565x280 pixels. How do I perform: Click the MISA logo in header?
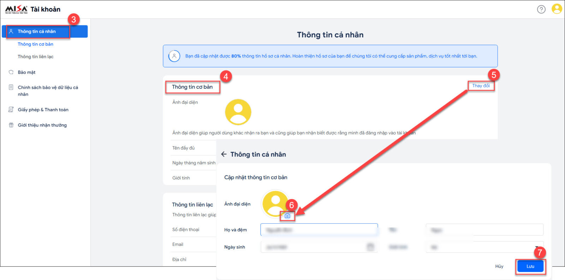coord(16,10)
